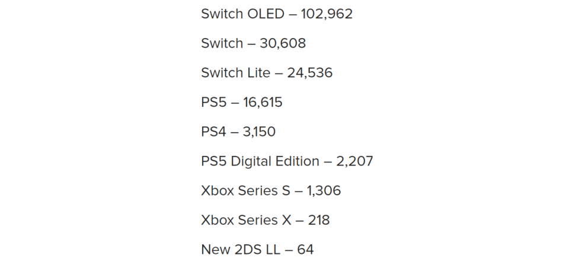This screenshot has width=569, height=264.
Task: Select the 24,536 figure
Action: point(309,73)
